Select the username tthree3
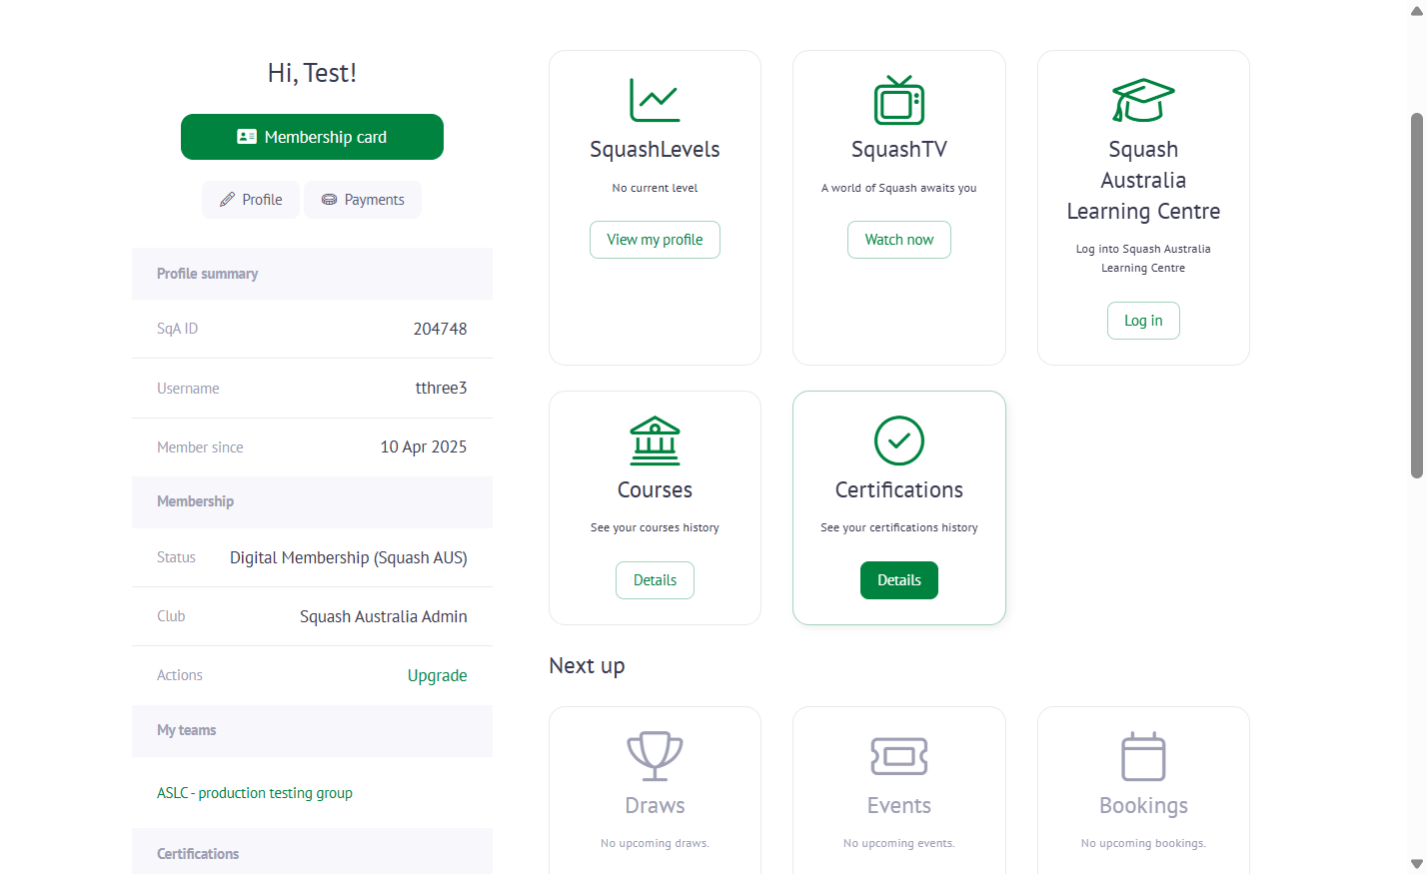This screenshot has width=1427, height=874. [442, 388]
